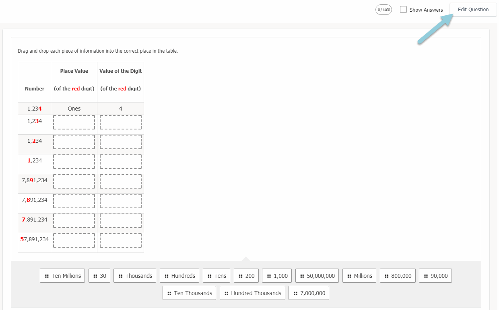
Task: Select the 800,000 answer tile
Action: point(398,276)
